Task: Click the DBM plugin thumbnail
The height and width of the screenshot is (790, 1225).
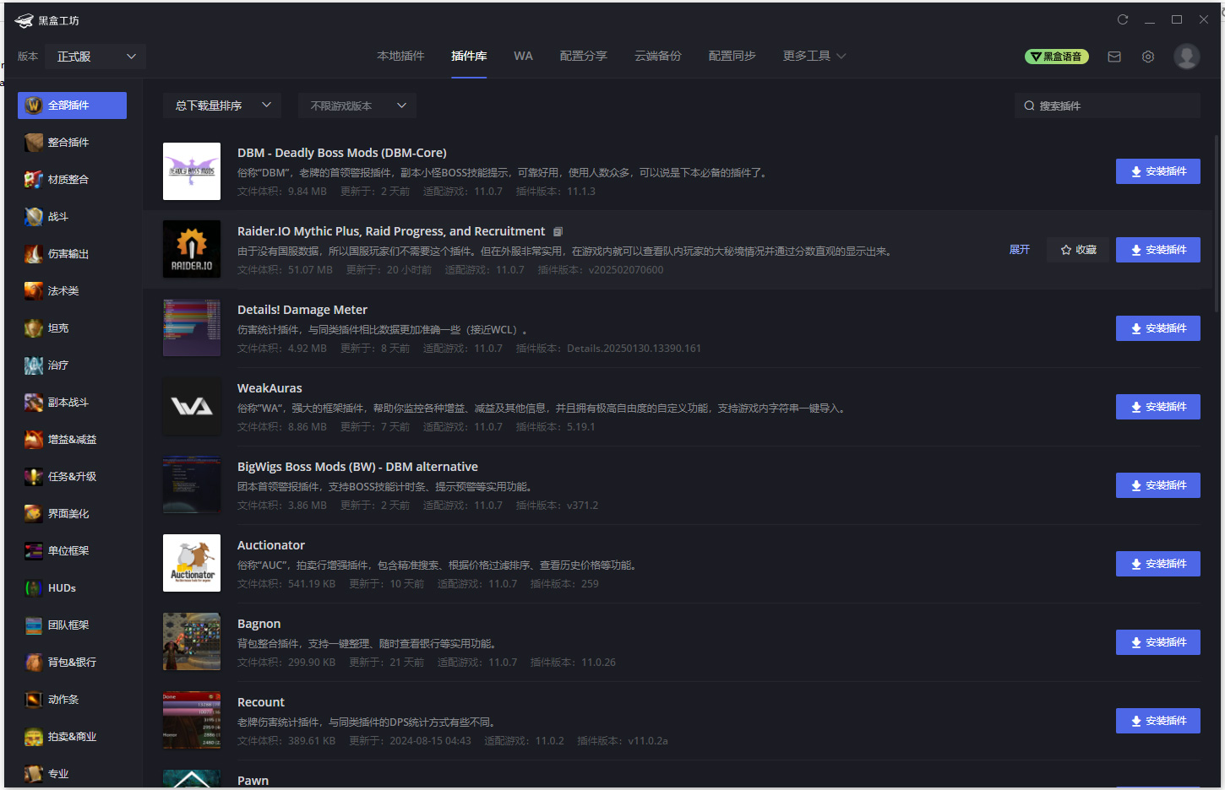Action: tap(192, 171)
